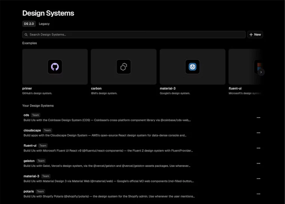Open material-3 name in Your Design Systems
The image size is (285, 204).
pos(31,176)
